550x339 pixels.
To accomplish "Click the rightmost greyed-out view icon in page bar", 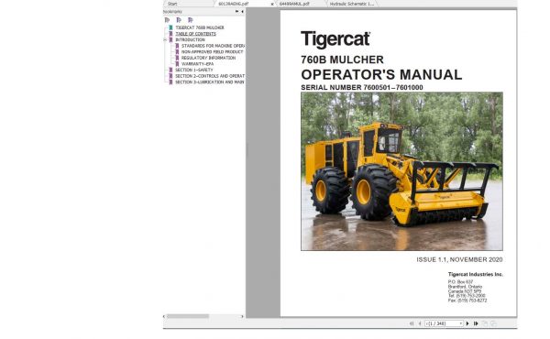I will [x=493, y=323].
